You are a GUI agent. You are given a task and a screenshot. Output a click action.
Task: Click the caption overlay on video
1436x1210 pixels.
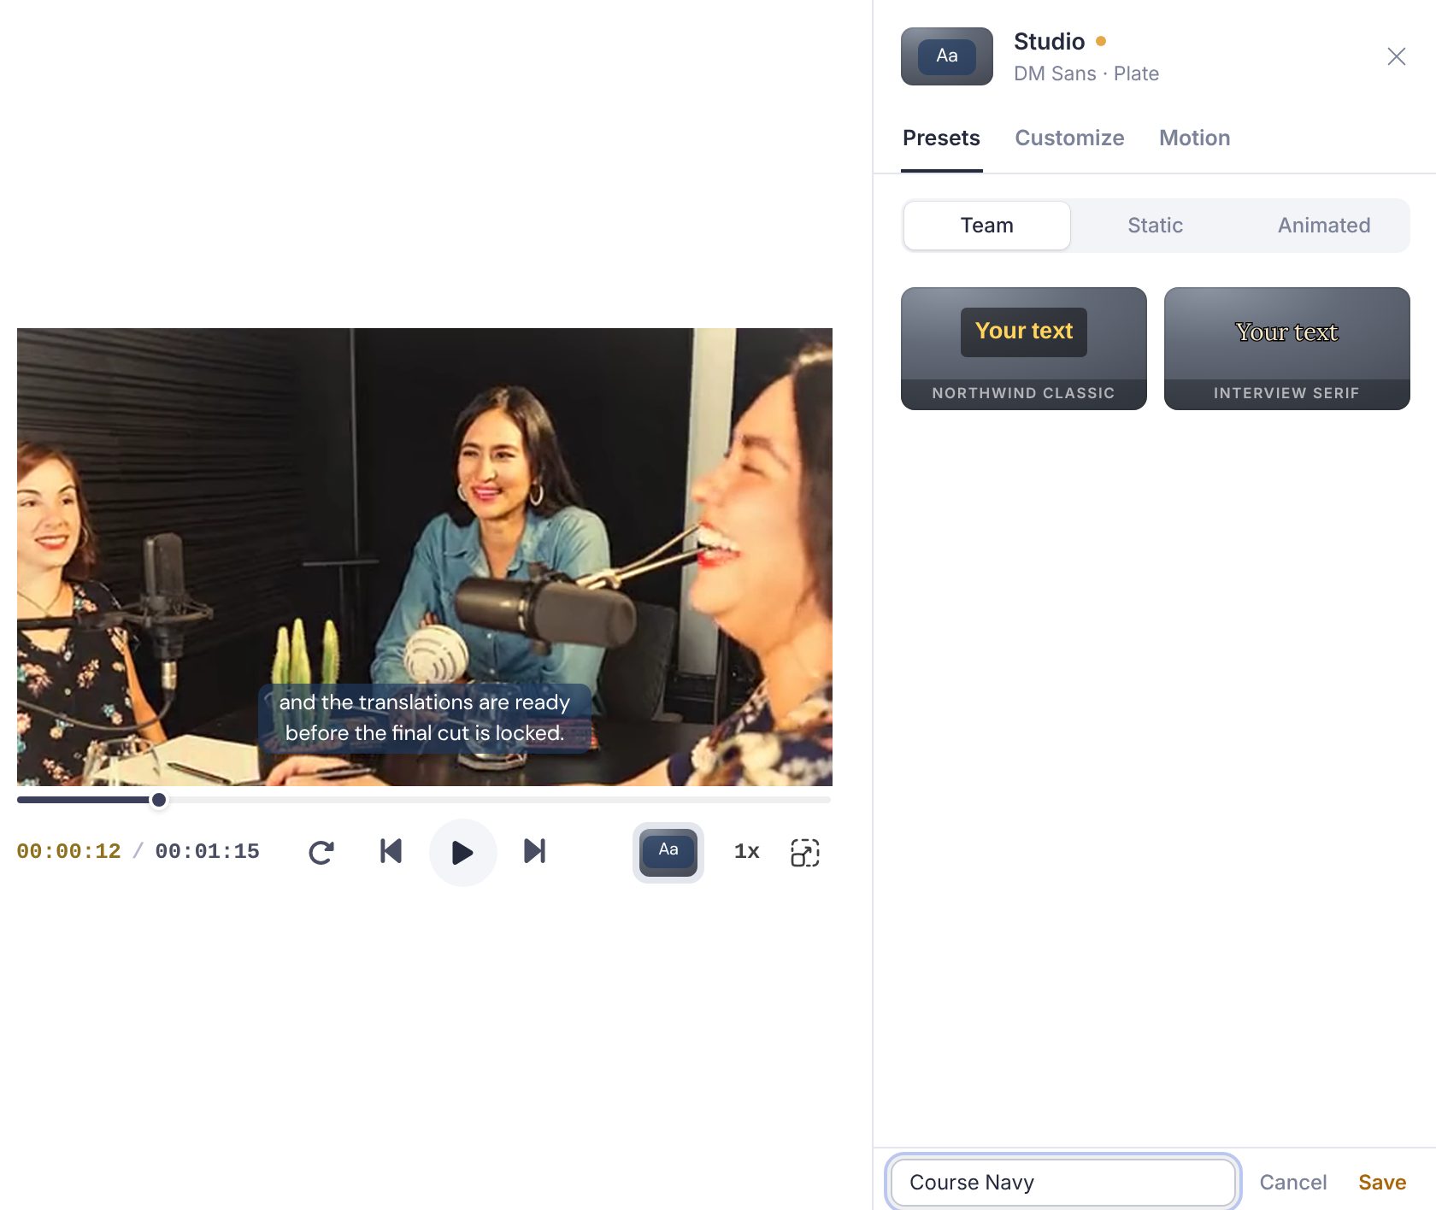[425, 718]
